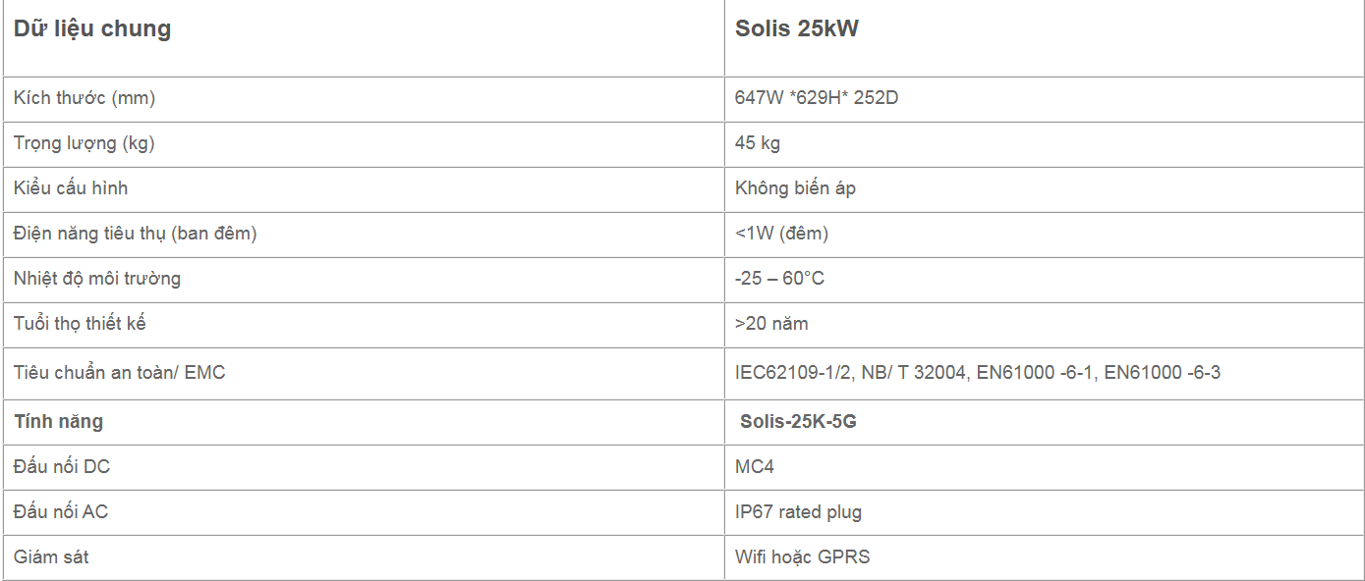Click the bold "Solis-25K-5G" model name
Screen dimensions: 1365x581
coord(799,422)
